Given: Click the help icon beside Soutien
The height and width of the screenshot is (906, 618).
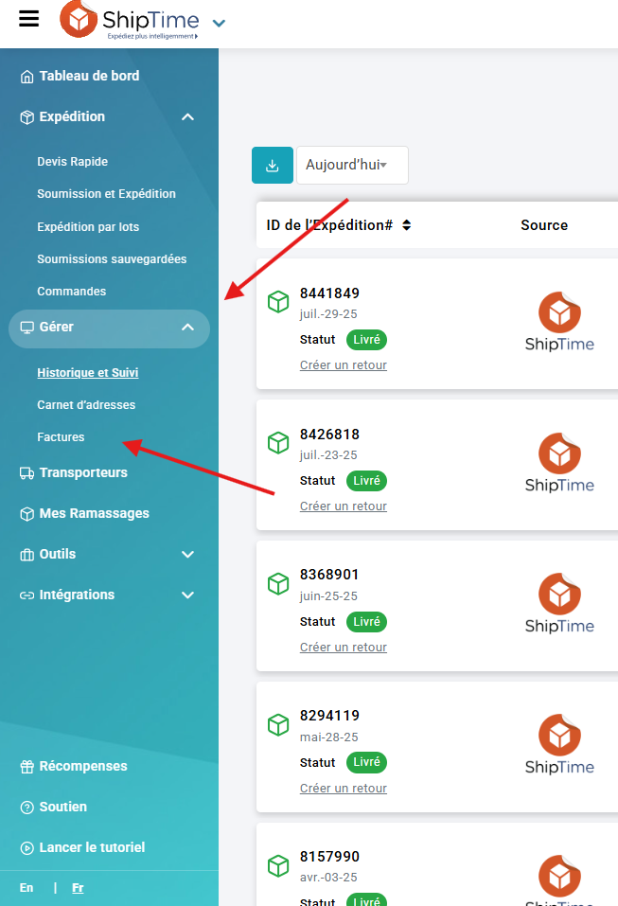Looking at the screenshot, I should point(26,808).
